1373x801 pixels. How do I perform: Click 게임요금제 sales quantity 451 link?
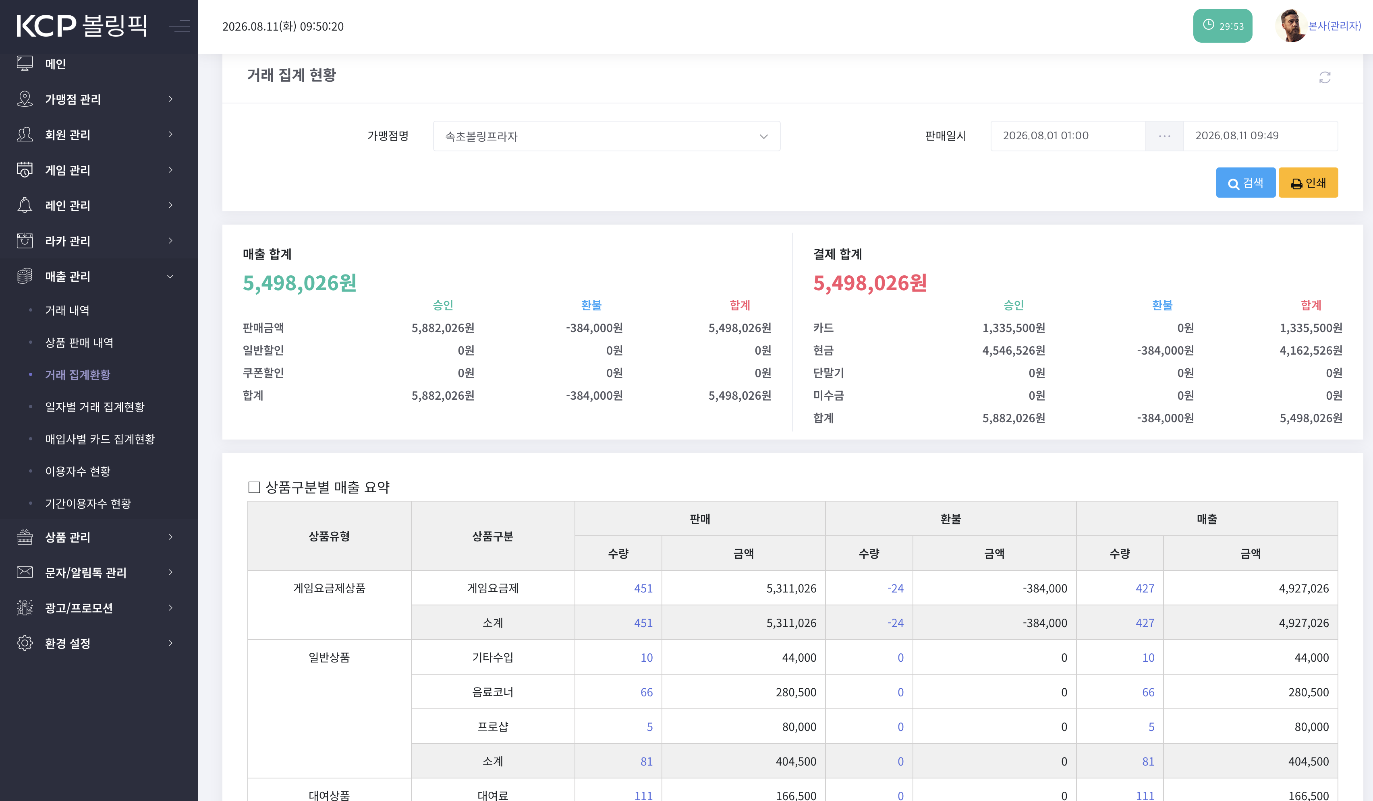643,588
